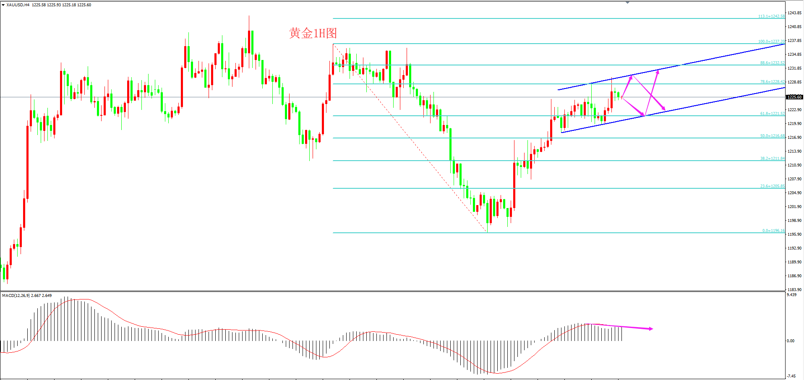Screen dimensions: 804x380
Task: Click MACD scale value 9.439
Action: pyautogui.click(x=791, y=295)
